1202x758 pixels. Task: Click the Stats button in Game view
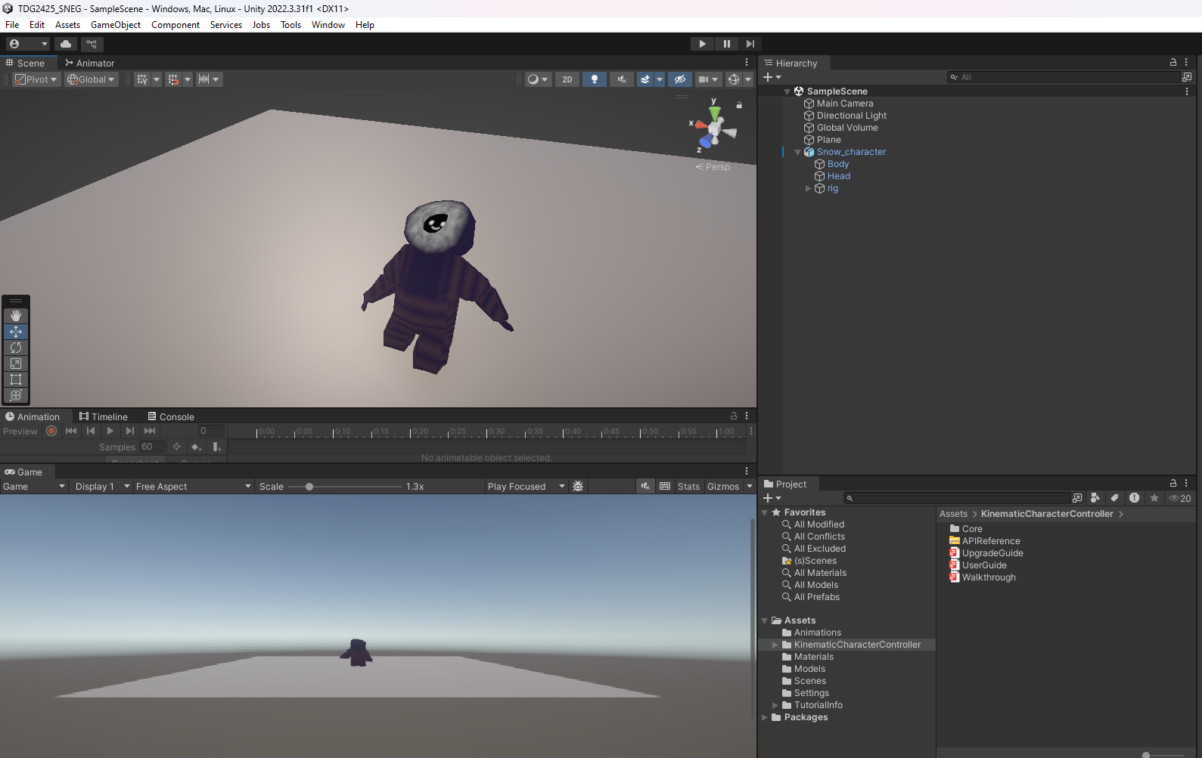(688, 487)
